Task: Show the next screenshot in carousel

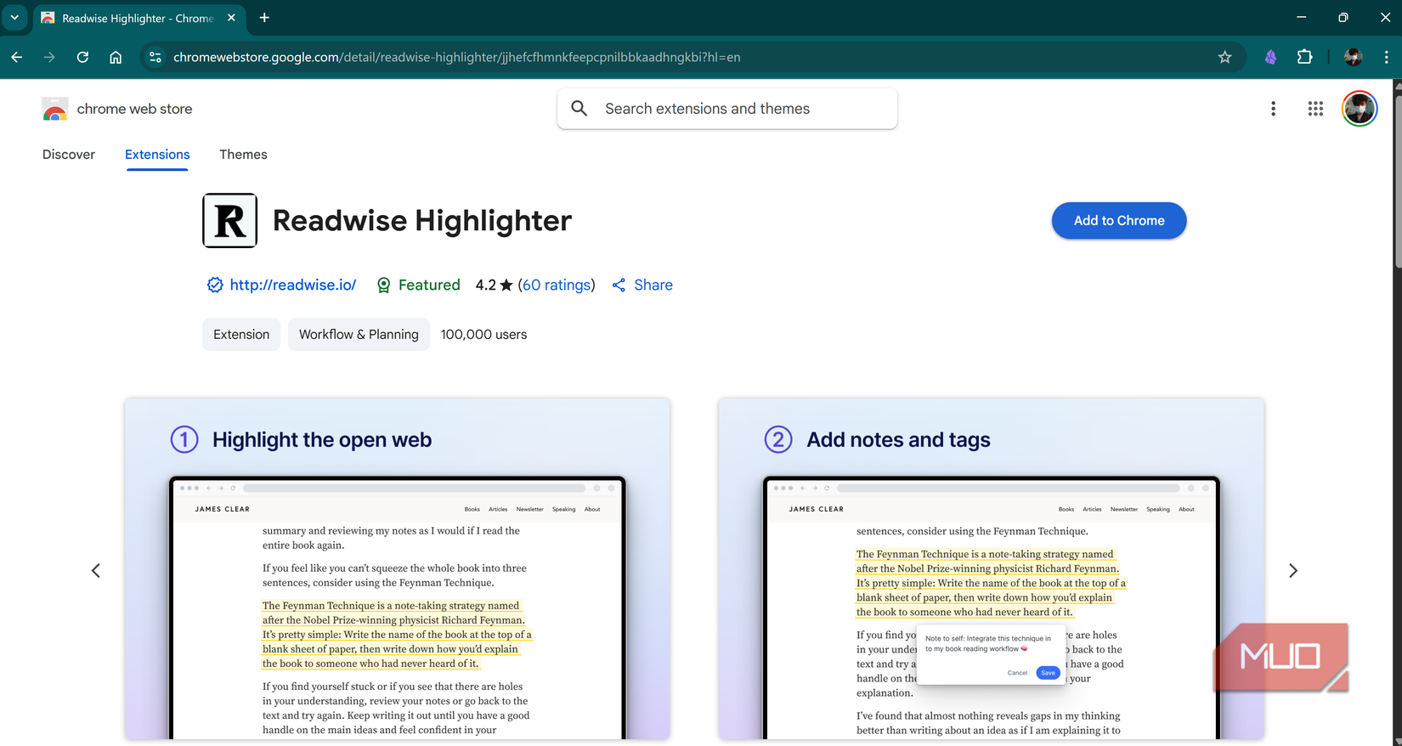Action: pos(1293,570)
